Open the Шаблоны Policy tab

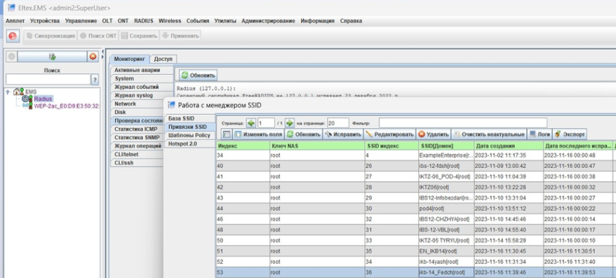(189, 135)
